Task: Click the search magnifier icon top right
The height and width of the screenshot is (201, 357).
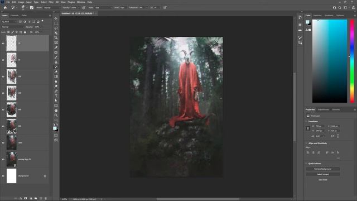Action: (340, 7)
